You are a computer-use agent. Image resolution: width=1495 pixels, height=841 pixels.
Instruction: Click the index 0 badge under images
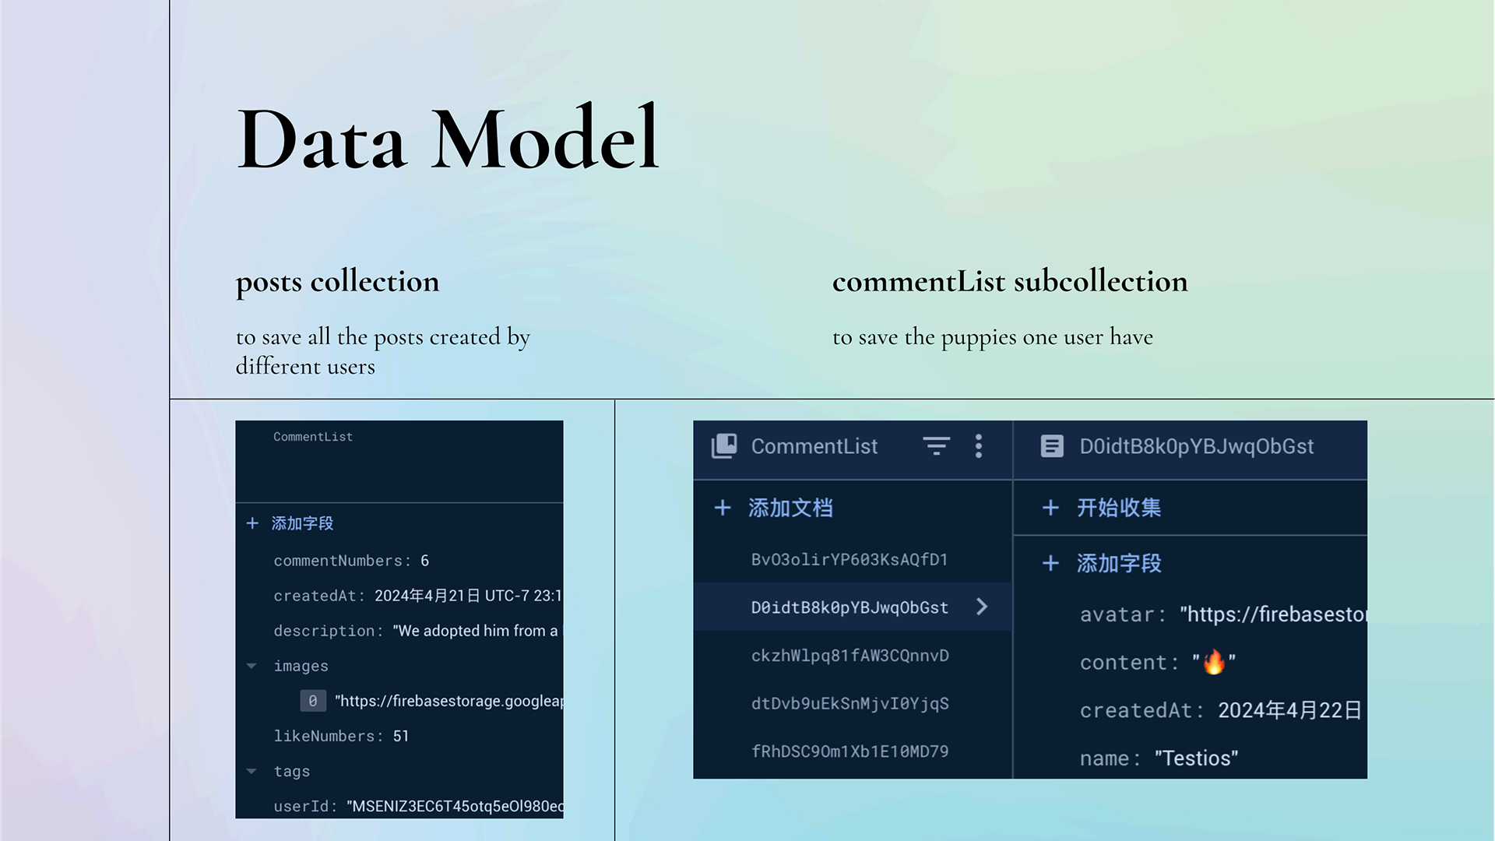pos(312,701)
